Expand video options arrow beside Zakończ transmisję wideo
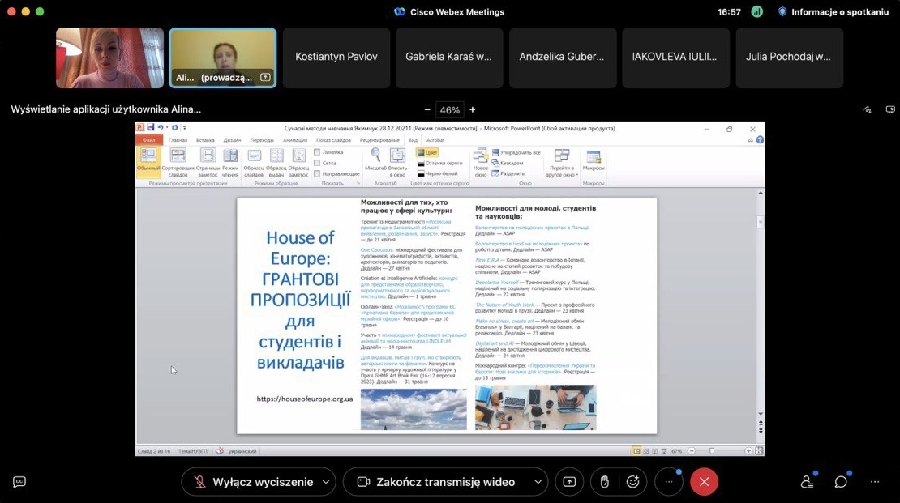Viewport: 900px width, 503px height. [537, 482]
